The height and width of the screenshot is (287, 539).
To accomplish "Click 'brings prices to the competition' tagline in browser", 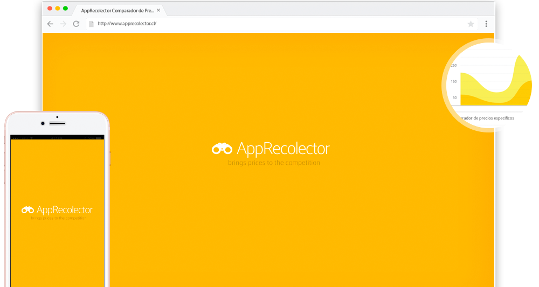I will click(x=274, y=163).
